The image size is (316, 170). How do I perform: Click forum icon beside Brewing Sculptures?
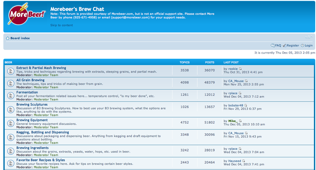click(11, 109)
